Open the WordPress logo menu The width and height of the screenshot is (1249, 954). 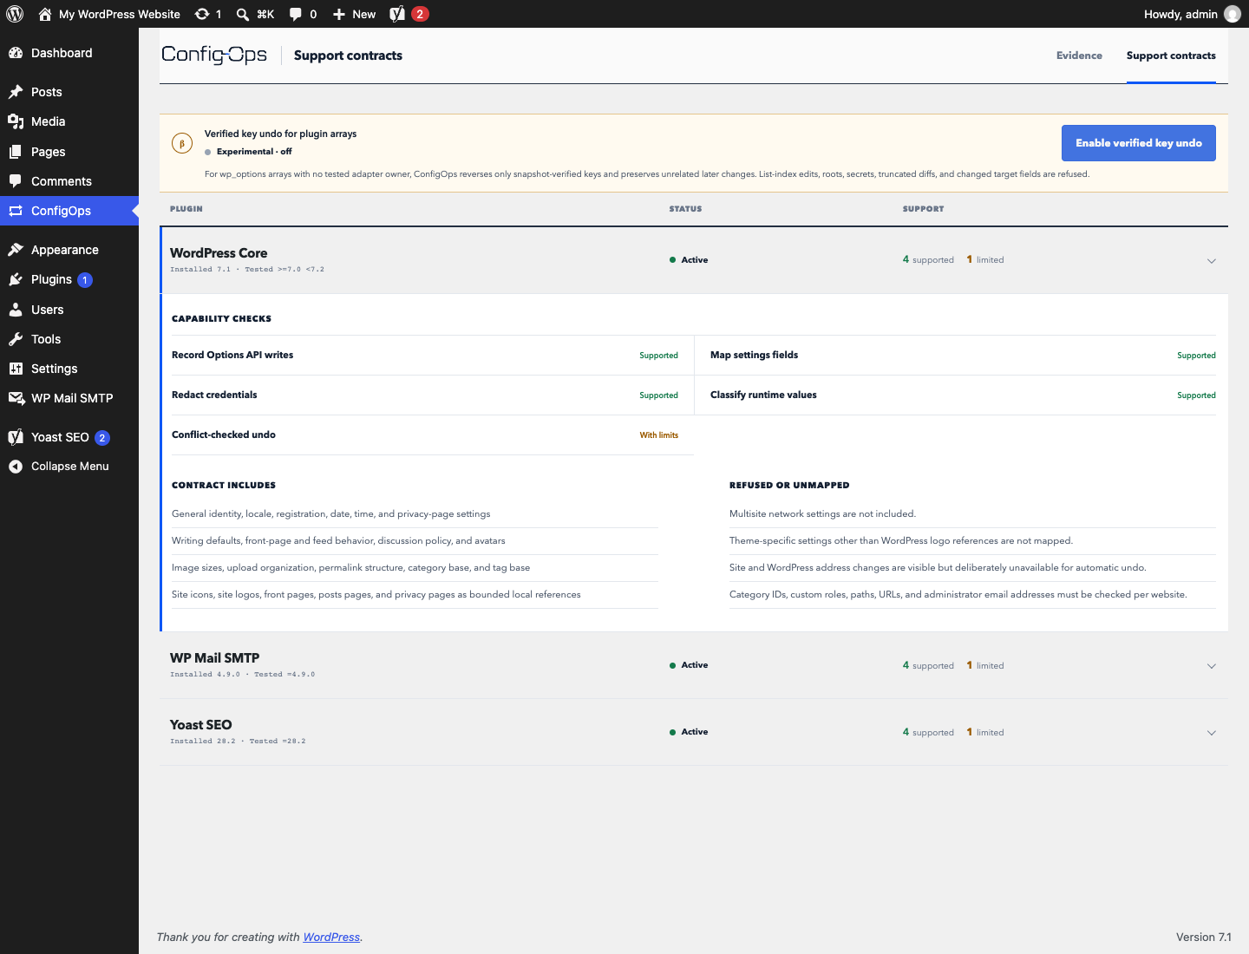tap(15, 14)
